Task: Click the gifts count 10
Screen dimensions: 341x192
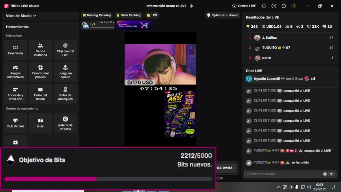Action: [327, 26]
